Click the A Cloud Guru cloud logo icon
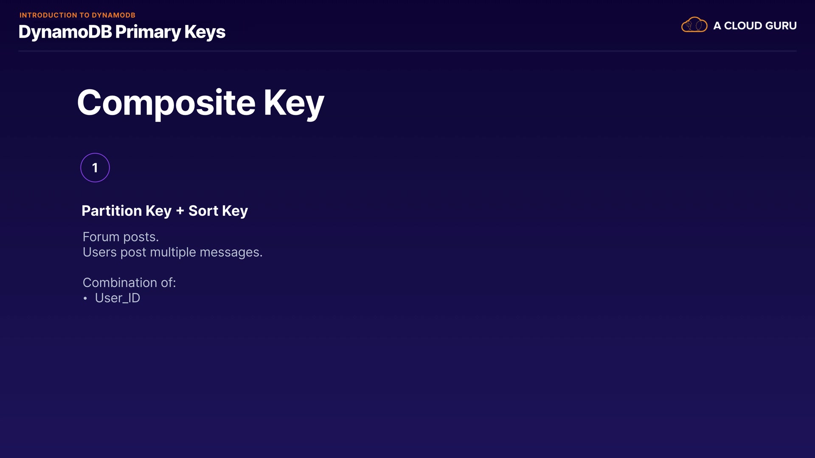The height and width of the screenshot is (458, 815). [x=694, y=25]
